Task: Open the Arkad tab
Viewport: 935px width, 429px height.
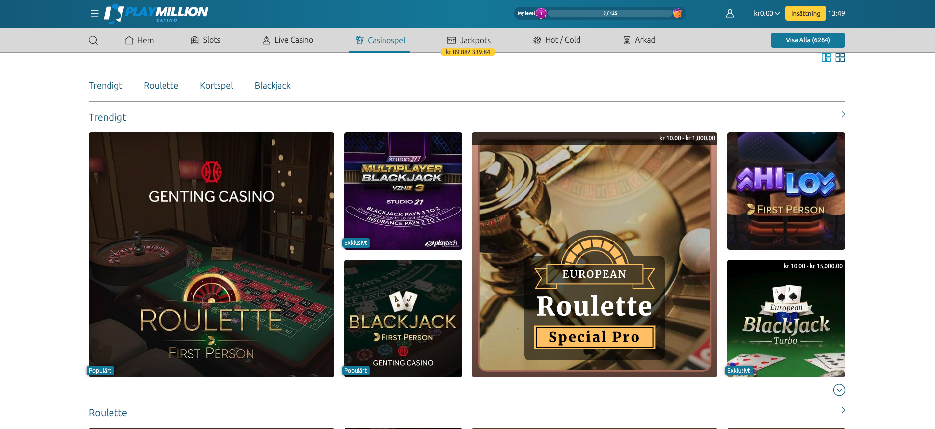Action: click(x=639, y=40)
